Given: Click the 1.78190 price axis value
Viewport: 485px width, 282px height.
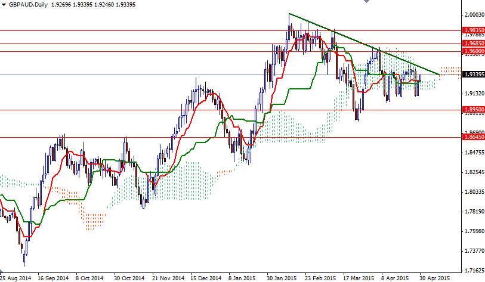Looking at the screenshot, I should [474, 212].
